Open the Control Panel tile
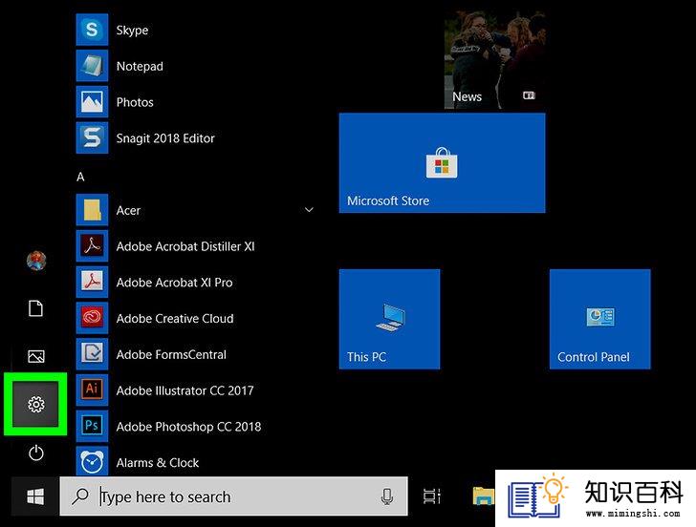 (x=600, y=319)
